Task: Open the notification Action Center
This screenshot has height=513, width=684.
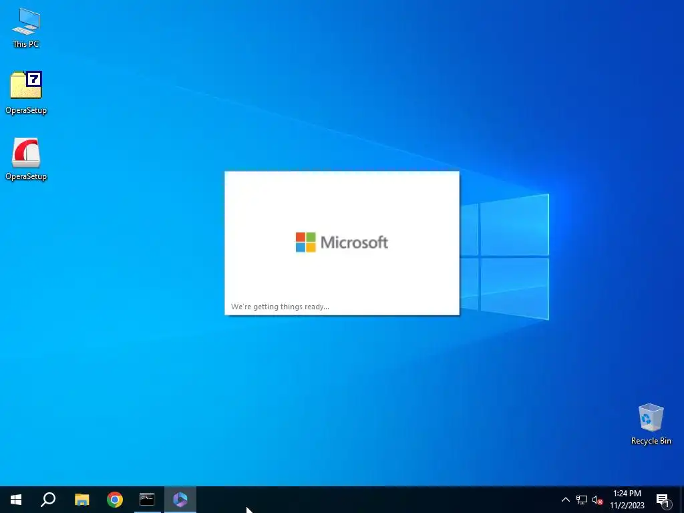Action: [x=663, y=500]
